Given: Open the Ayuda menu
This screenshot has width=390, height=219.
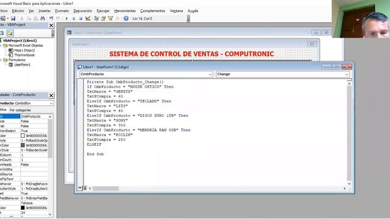Looking at the screenshot, I should pyautogui.click(x=193, y=11).
